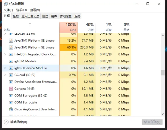Click the Cortana pink circle icon
167x130 pixels.
tap(11, 89)
